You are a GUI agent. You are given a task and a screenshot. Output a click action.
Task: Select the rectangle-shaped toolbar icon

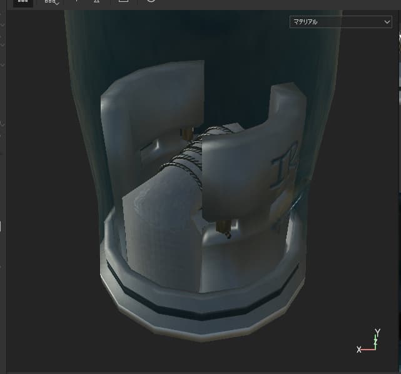coord(123,3)
